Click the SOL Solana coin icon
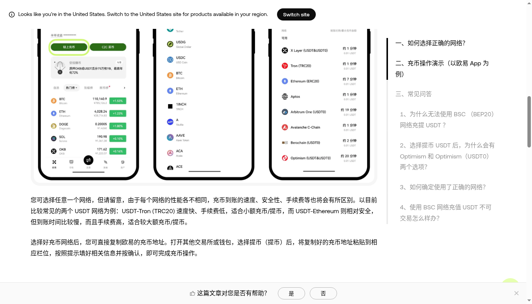 [54, 138]
